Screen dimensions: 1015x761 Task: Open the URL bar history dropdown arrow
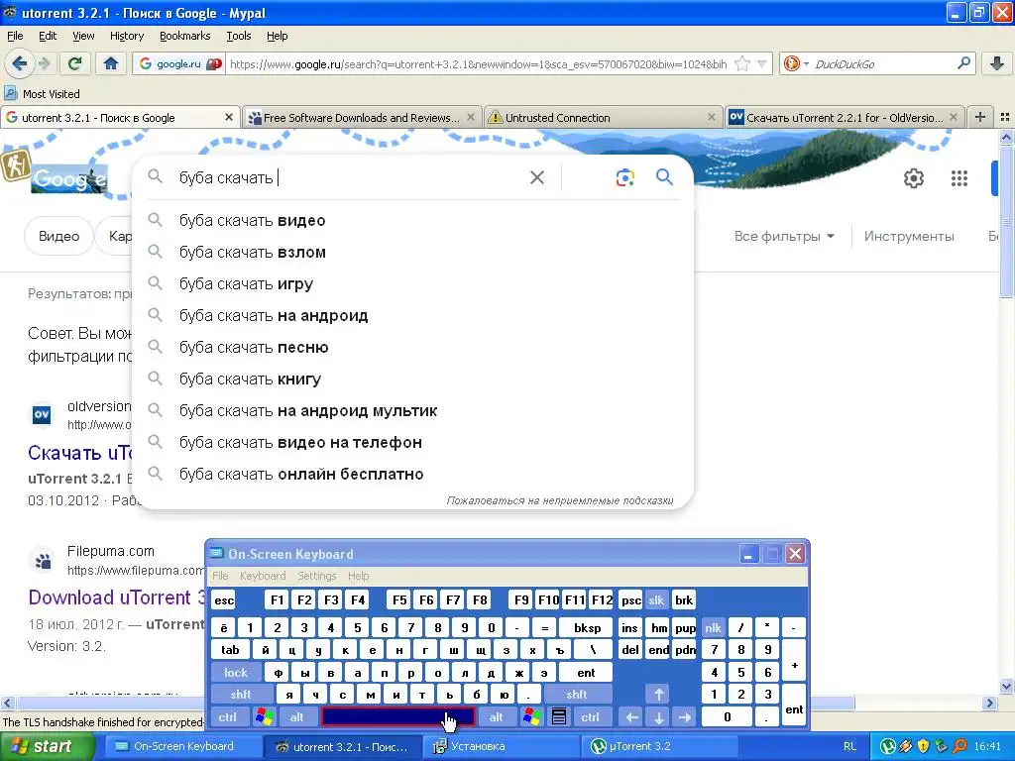[x=762, y=63]
